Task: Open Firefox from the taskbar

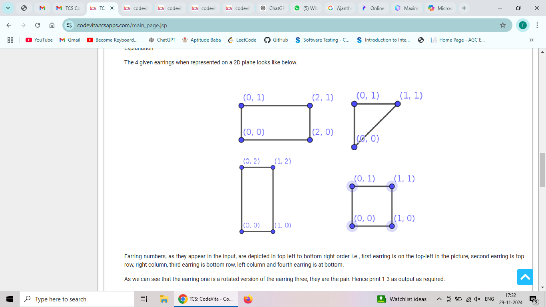Action: point(248,299)
